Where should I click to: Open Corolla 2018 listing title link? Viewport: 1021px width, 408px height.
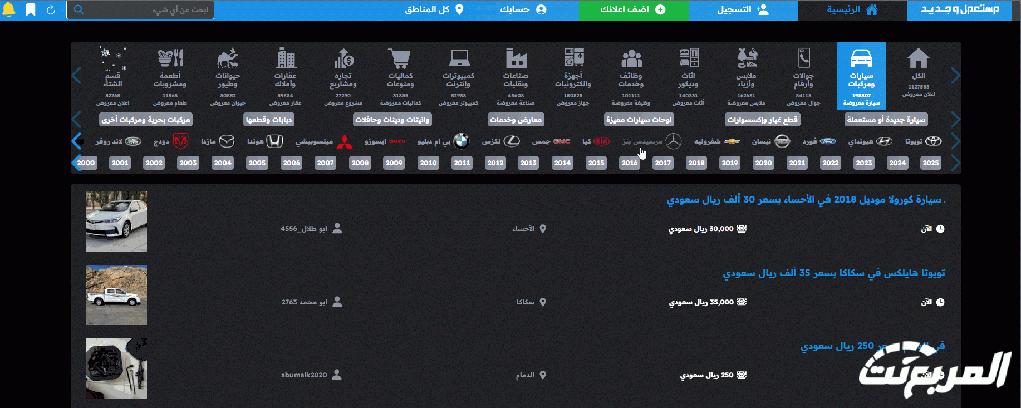(x=806, y=199)
